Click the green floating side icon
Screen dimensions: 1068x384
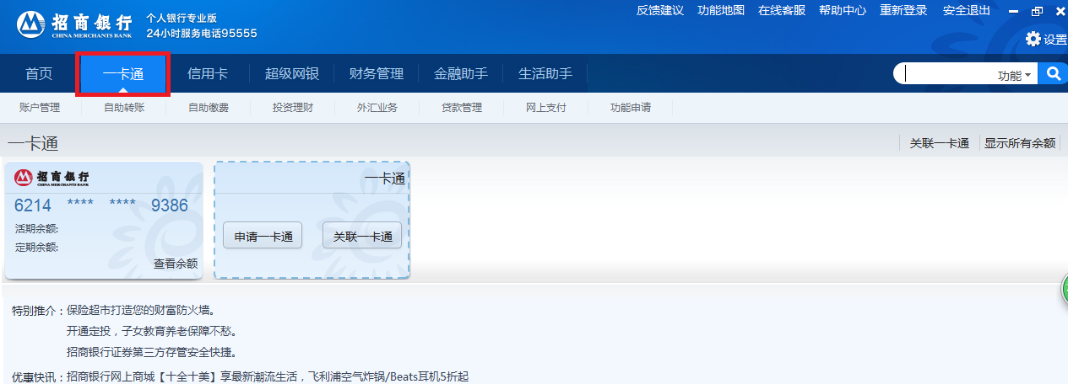[1064, 291]
